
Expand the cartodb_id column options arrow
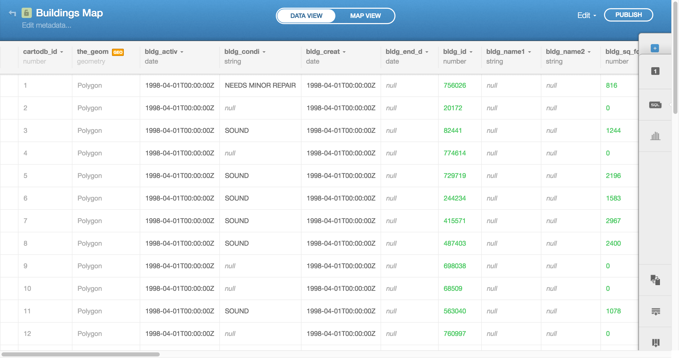[x=62, y=52]
